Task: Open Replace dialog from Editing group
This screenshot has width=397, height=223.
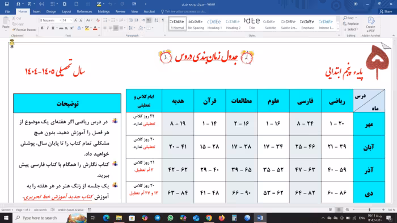Action: click(351, 24)
